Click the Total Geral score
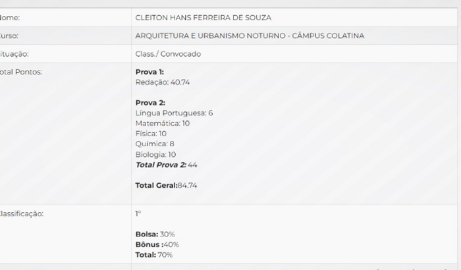 coord(166,185)
